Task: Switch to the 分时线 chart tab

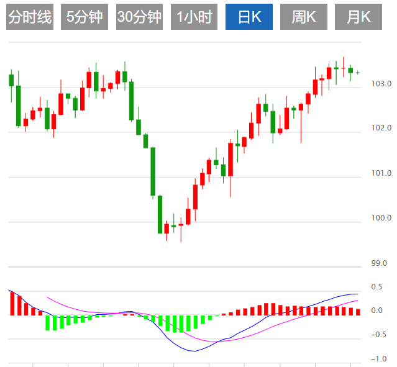Action: tap(30, 17)
